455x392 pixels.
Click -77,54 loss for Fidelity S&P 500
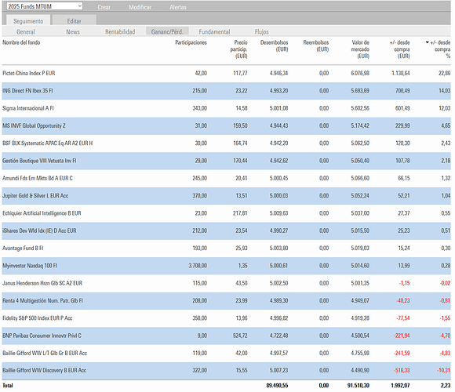click(x=403, y=318)
